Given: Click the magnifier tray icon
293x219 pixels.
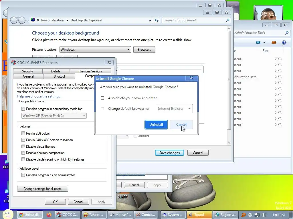Looking at the screenshot, I should [243, 215].
